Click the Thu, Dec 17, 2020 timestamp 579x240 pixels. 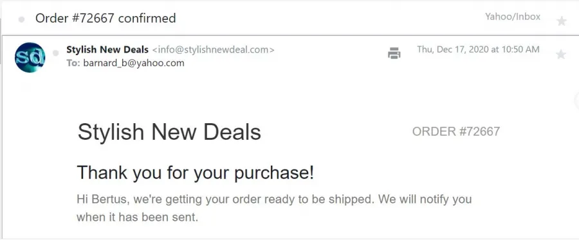pos(478,49)
